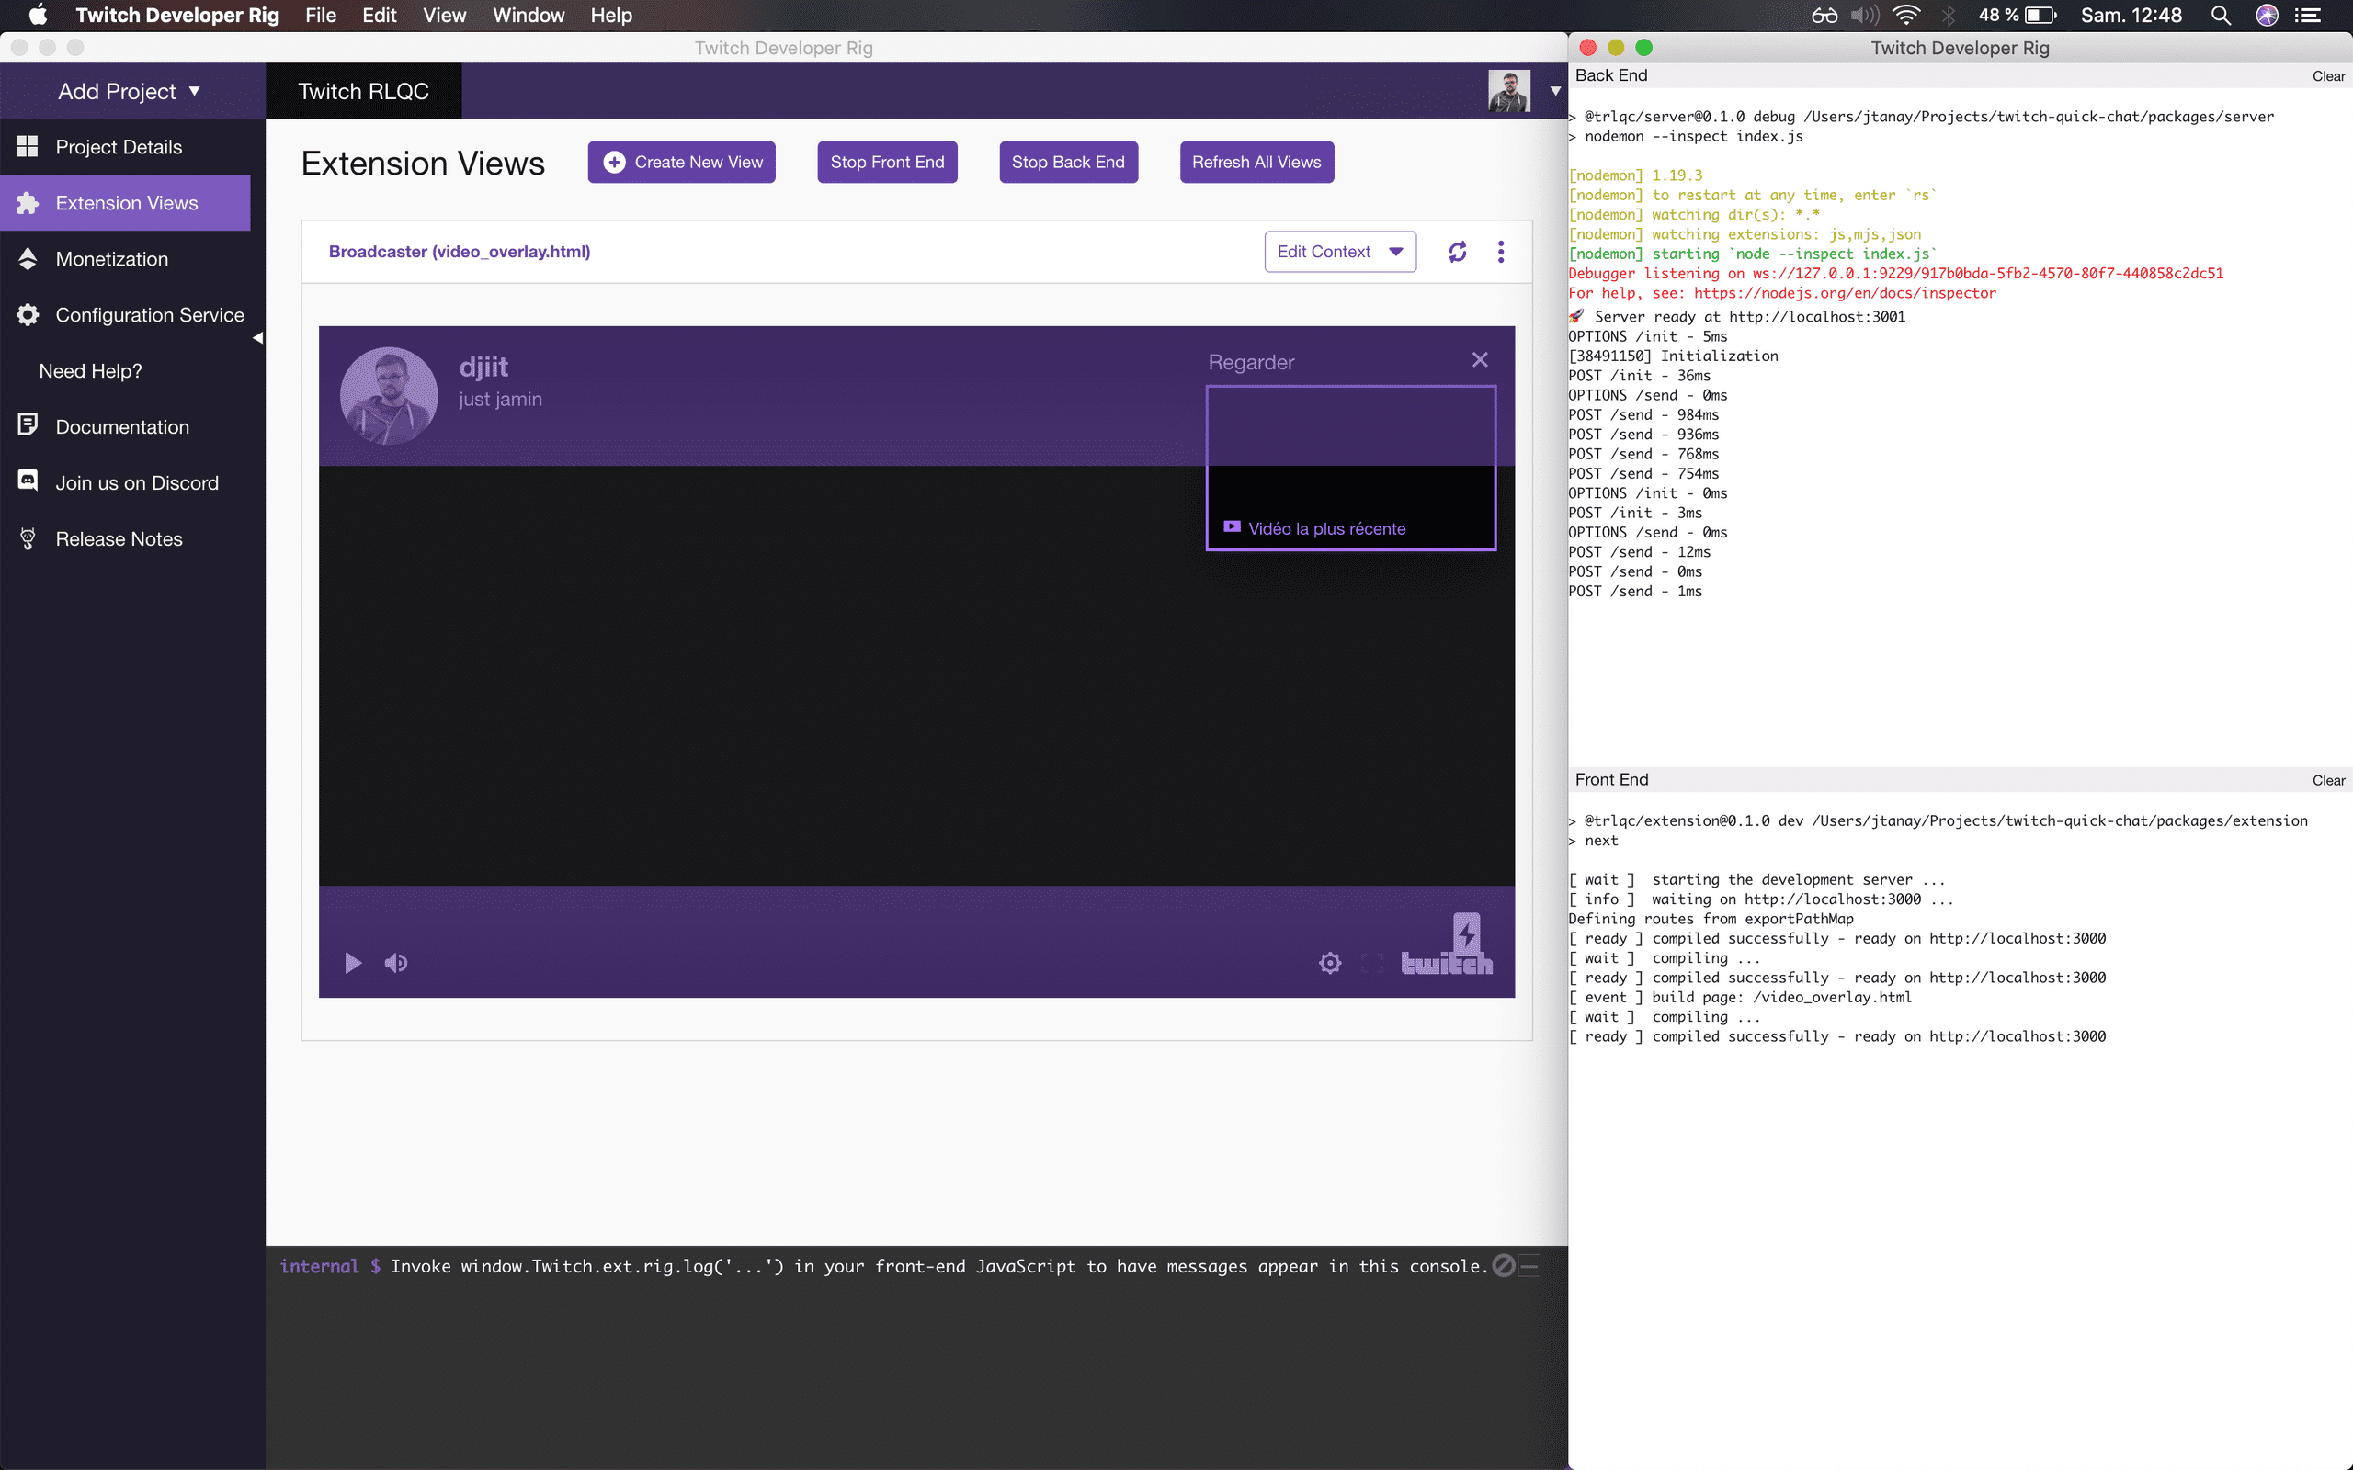Clear the Front End log
The height and width of the screenshot is (1470, 2353).
pyautogui.click(x=2329, y=781)
